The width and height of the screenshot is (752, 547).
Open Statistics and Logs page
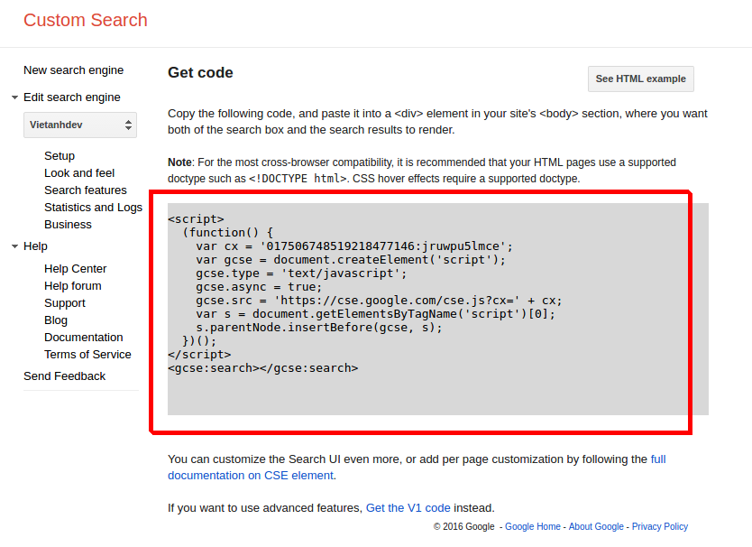93,208
